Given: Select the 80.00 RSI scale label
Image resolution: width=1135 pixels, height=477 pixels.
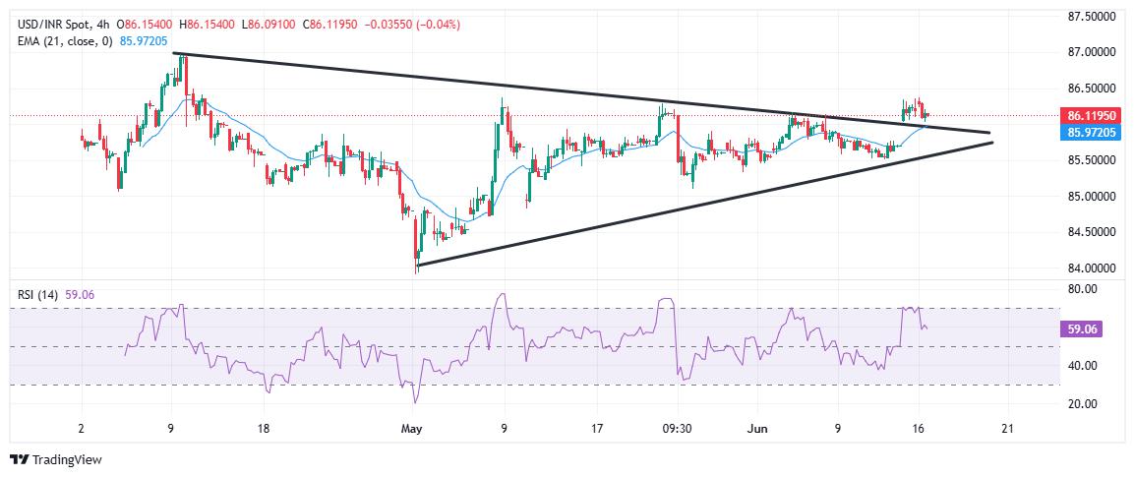Looking at the screenshot, I should pos(1085,289).
